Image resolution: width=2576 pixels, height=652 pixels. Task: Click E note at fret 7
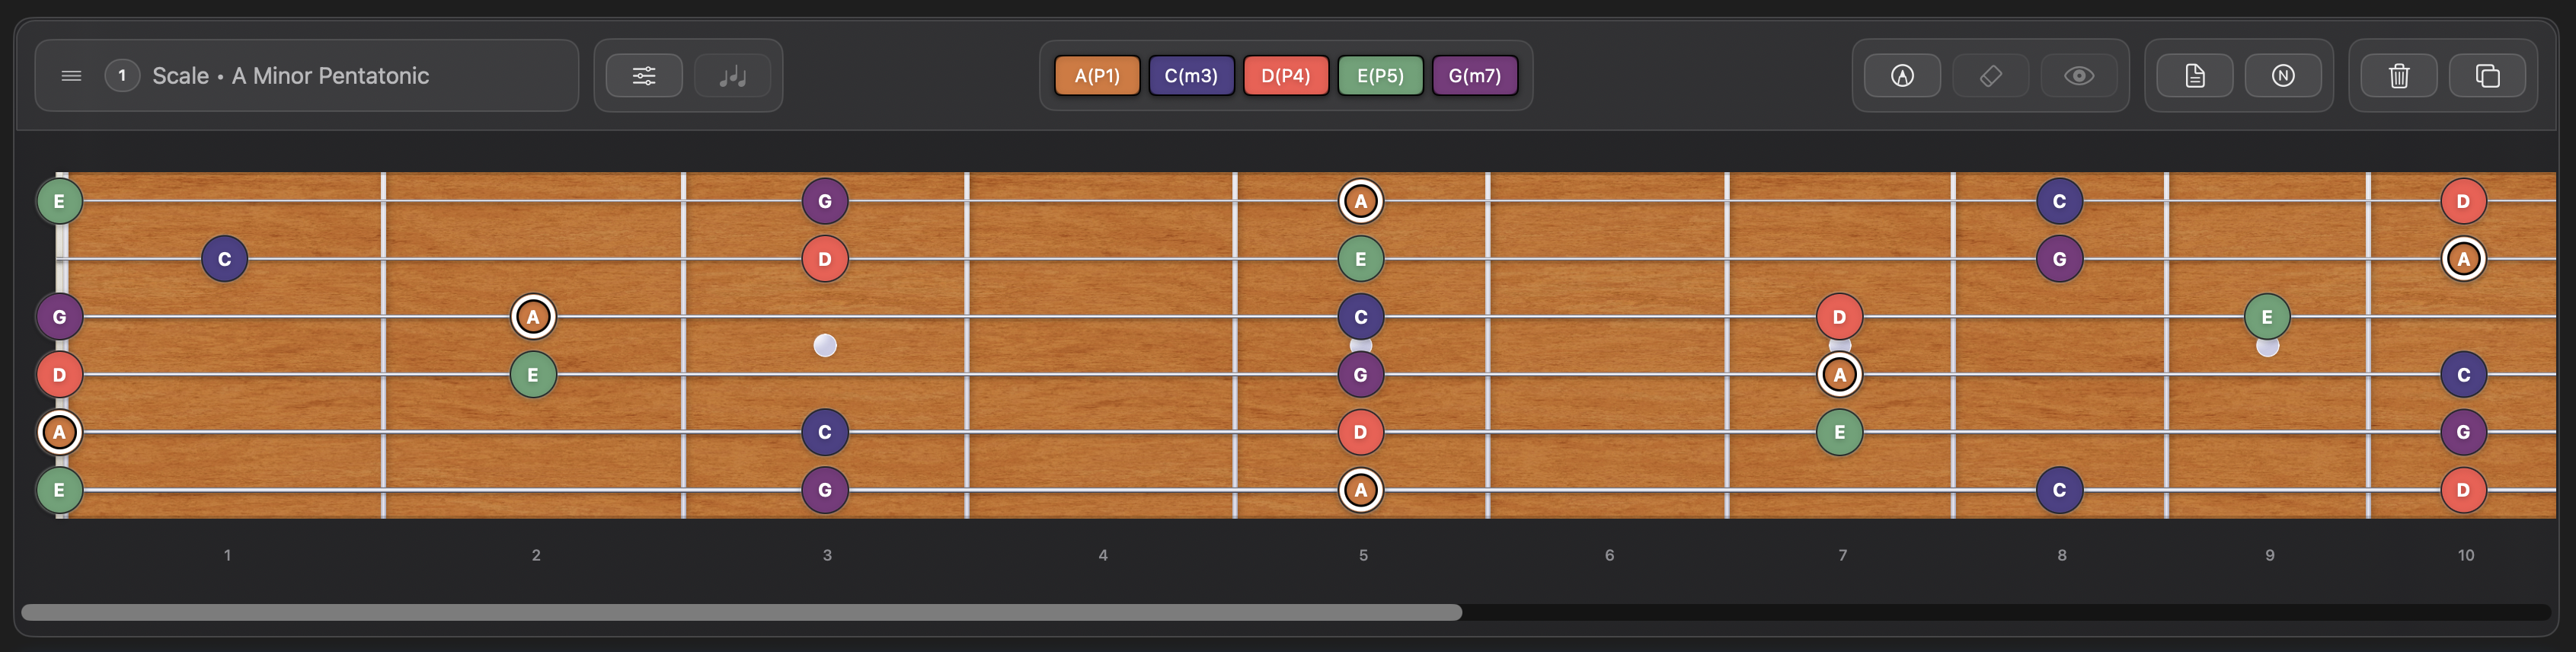(1840, 432)
